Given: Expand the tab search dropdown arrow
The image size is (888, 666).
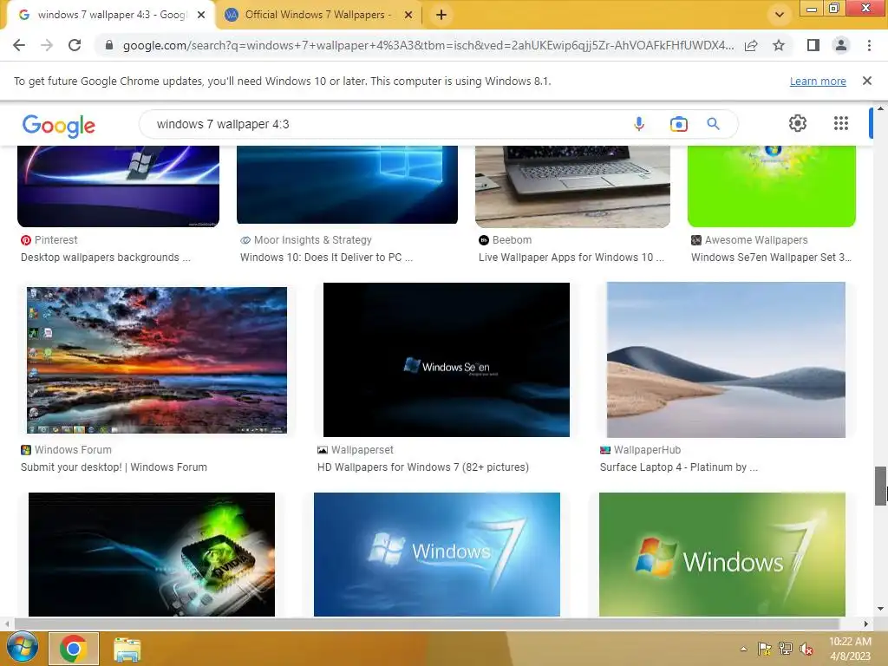Looking at the screenshot, I should 780,15.
